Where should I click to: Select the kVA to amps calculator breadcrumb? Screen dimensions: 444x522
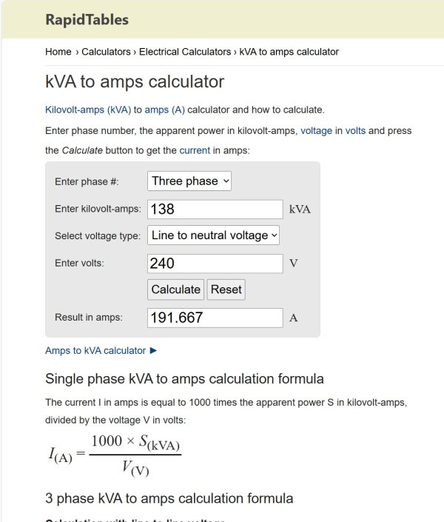[289, 52]
